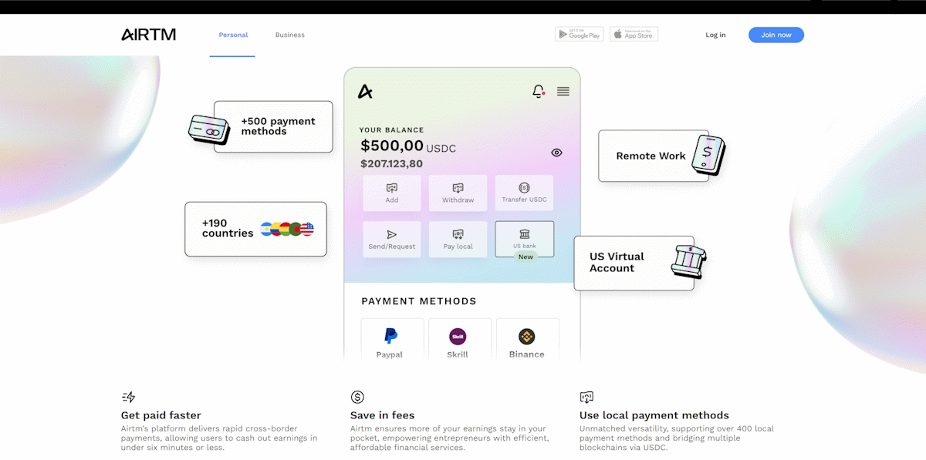Open the hamburger menu in phone mockup
Viewport: 926px width, 460px height.
click(x=563, y=91)
